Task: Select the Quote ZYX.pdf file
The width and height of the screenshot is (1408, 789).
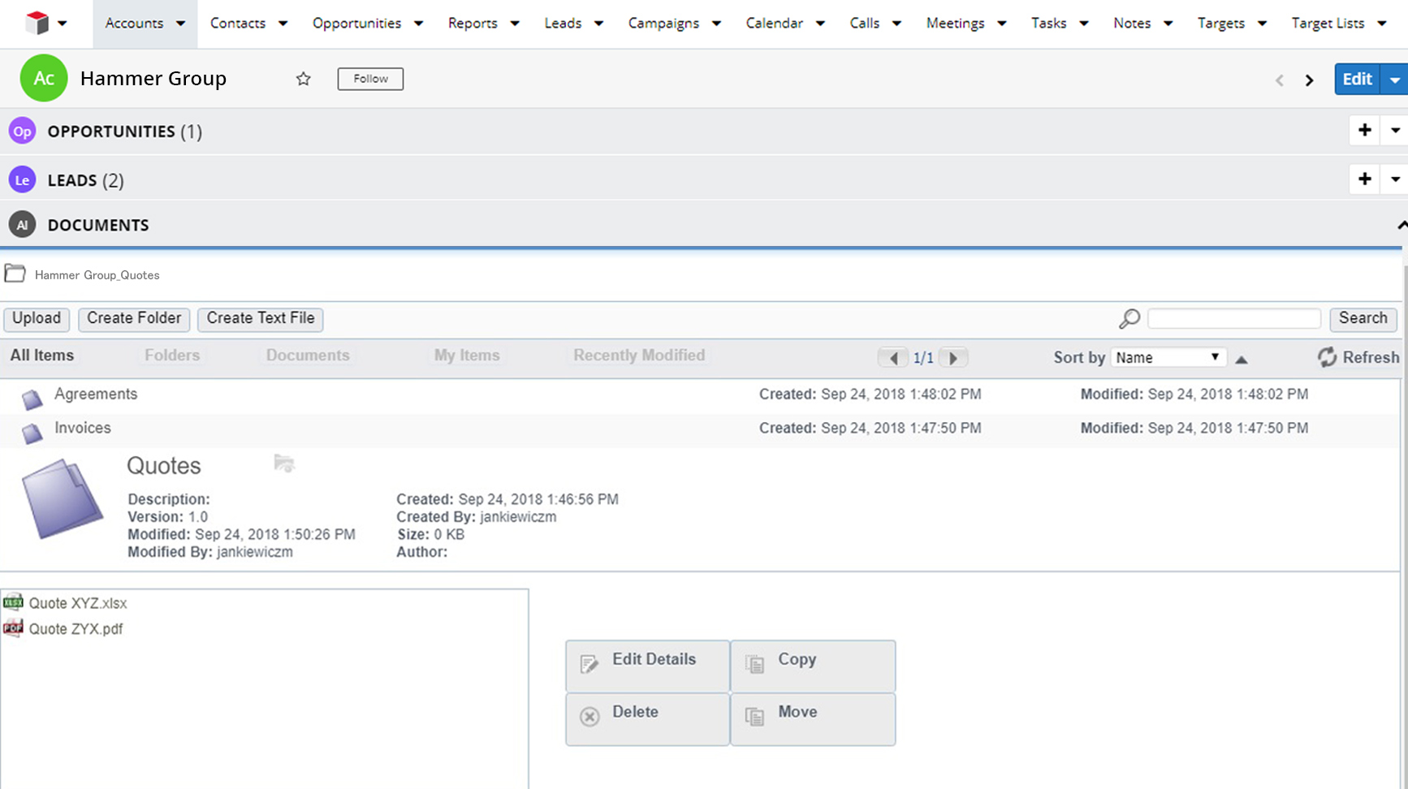Action: 76,629
